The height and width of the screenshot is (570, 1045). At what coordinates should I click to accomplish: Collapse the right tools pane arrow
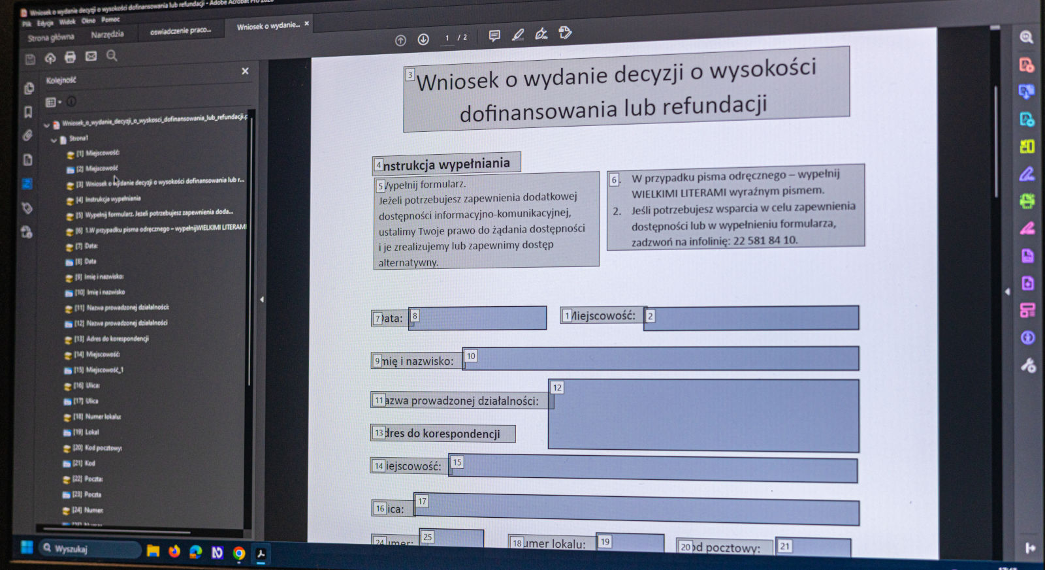click(1006, 292)
